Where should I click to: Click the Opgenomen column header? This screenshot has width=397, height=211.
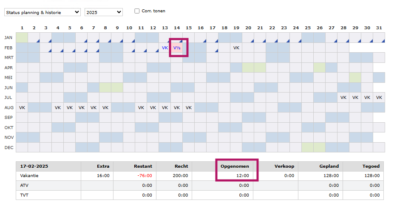point(235,166)
